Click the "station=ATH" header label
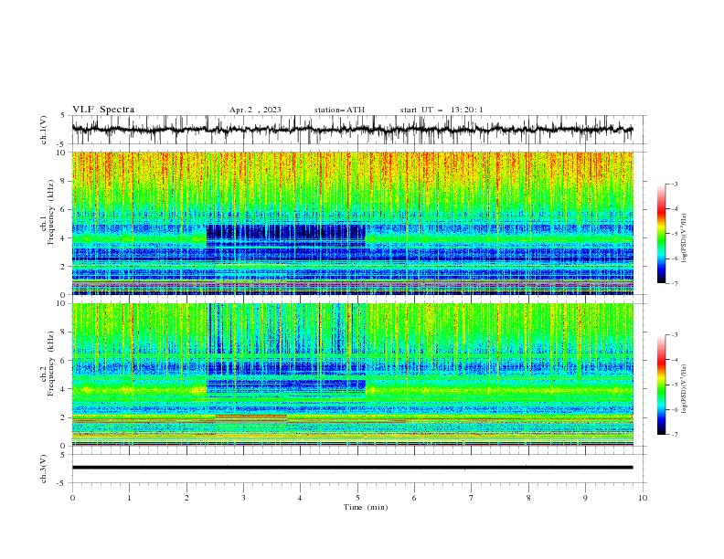The width and height of the screenshot is (724, 559). (339, 110)
